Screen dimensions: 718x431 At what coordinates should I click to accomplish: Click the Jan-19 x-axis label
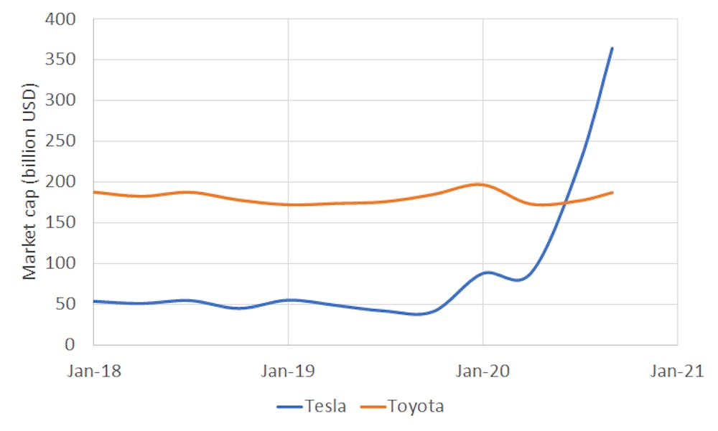coord(288,371)
